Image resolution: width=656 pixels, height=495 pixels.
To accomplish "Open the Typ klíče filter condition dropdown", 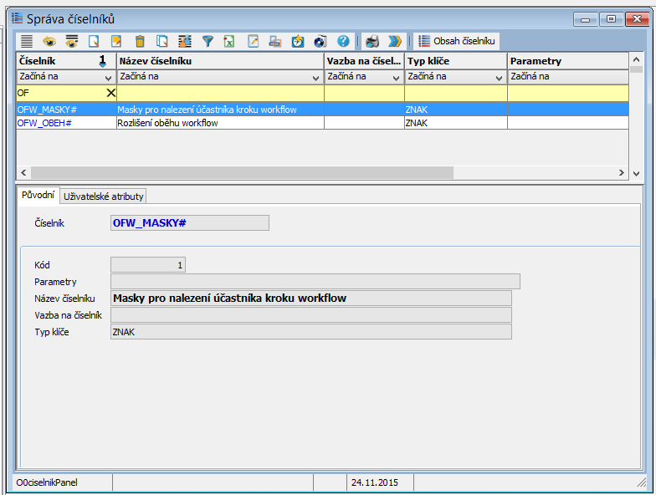I will pyautogui.click(x=499, y=77).
